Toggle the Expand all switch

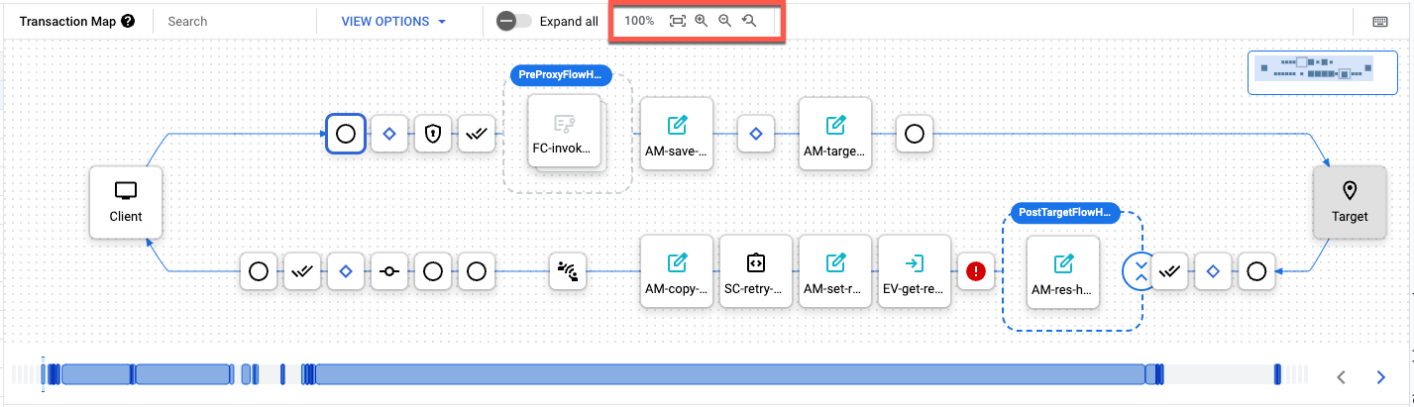514,21
